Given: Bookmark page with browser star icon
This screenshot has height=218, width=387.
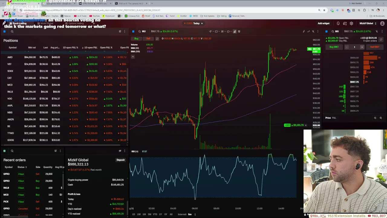Looking at the screenshot, I should pos(324,10).
